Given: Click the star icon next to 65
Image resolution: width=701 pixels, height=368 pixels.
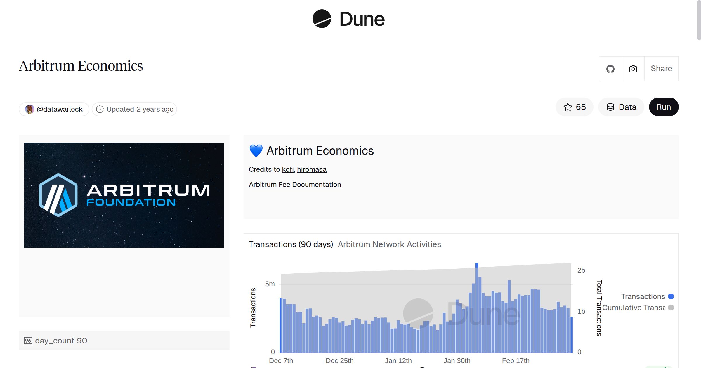Looking at the screenshot, I should [568, 107].
